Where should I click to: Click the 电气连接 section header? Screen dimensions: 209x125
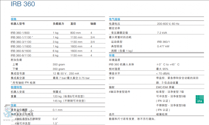pyautogui.click(x=114, y=19)
